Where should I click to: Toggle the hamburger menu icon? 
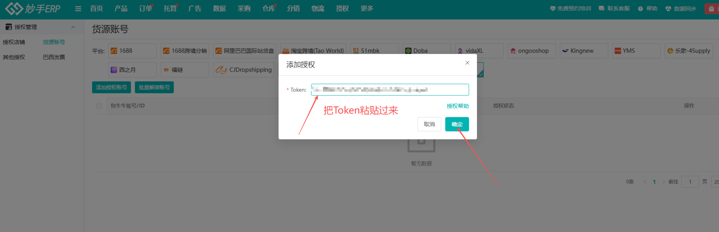pyautogui.click(x=78, y=9)
